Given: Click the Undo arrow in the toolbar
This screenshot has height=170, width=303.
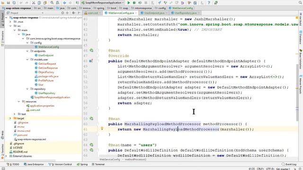Looking at the screenshot, I should pos(21,3).
